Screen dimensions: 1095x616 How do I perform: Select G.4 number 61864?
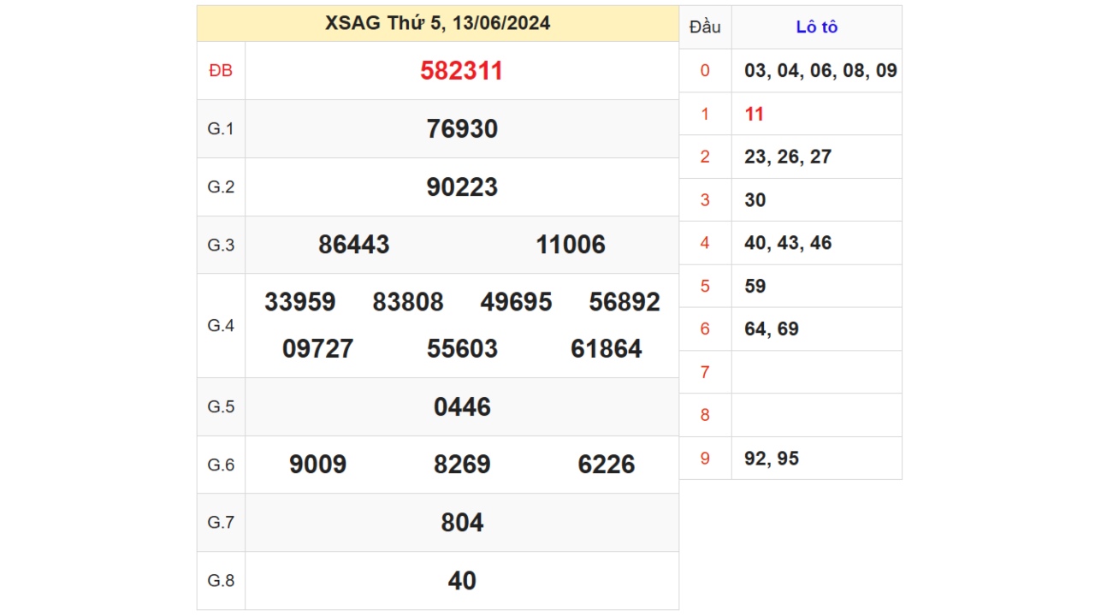[607, 349]
